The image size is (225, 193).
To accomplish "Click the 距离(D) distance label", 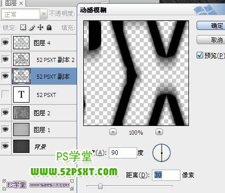I will tap(138, 175).
